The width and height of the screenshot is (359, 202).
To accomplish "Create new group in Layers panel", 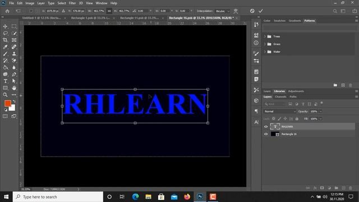I will point(337,188).
